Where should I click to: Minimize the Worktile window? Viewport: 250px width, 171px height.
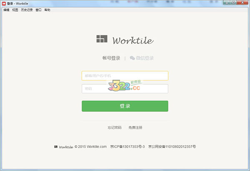[227, 3]
